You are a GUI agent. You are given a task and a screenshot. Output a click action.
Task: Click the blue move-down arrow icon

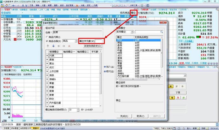tap(54, 46)
